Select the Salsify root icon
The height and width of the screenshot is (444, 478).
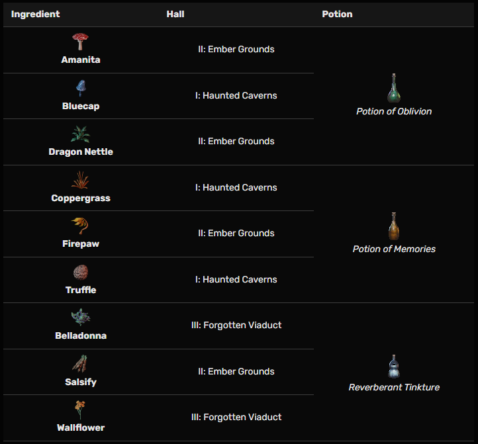[80, 365]
